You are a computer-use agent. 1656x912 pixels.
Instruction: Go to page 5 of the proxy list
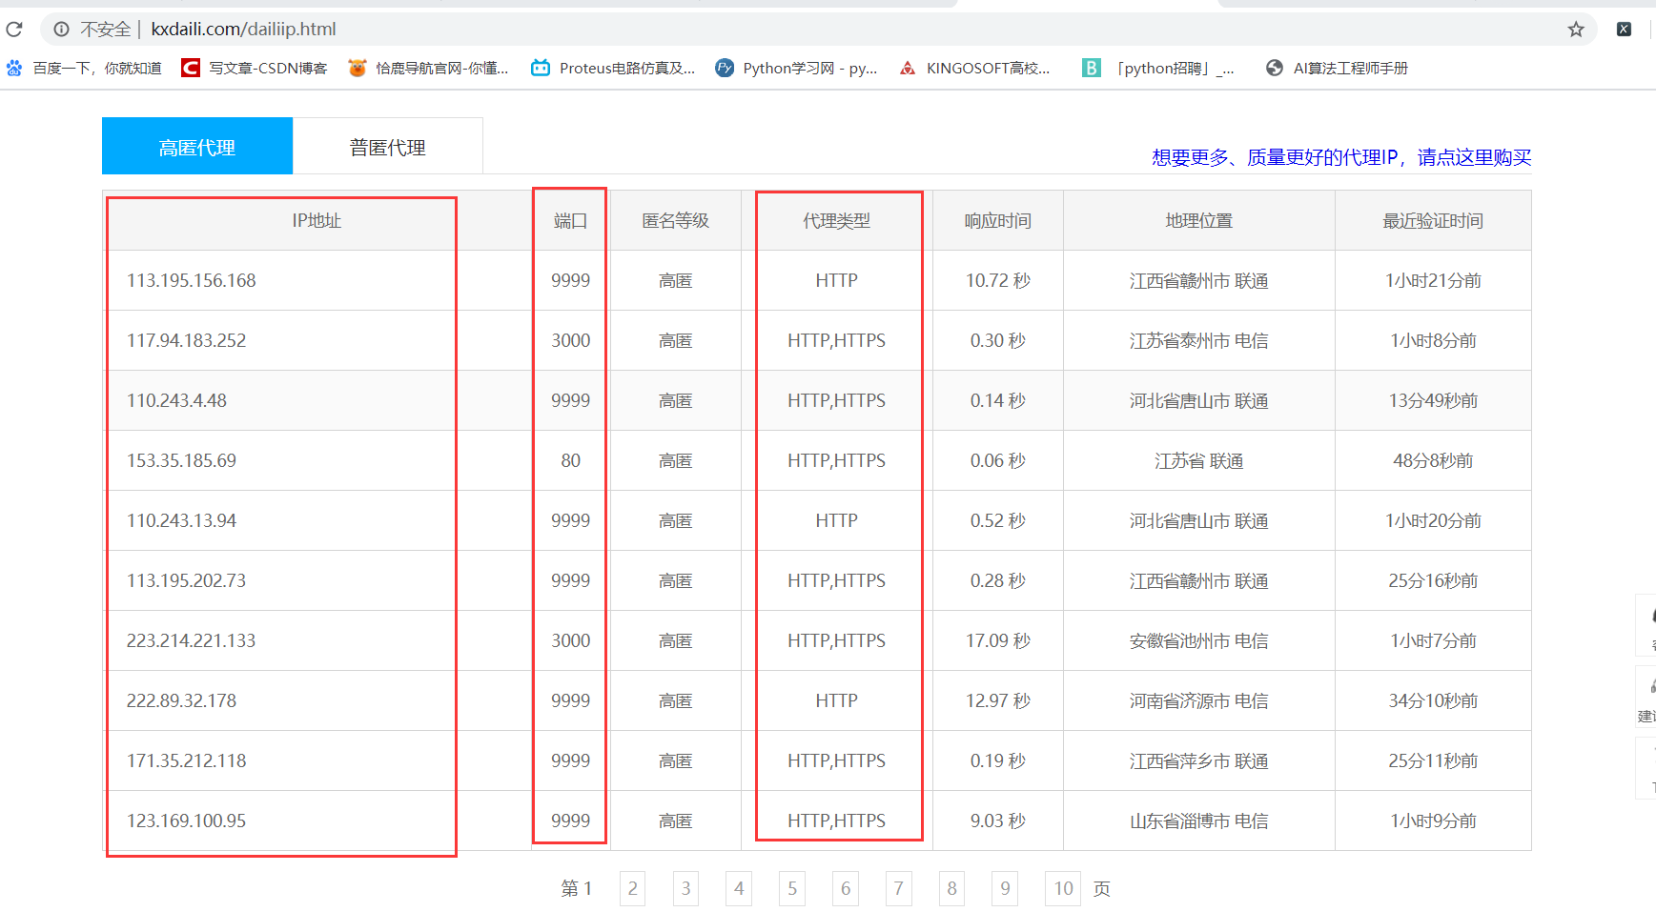click(x=792, y=888)
